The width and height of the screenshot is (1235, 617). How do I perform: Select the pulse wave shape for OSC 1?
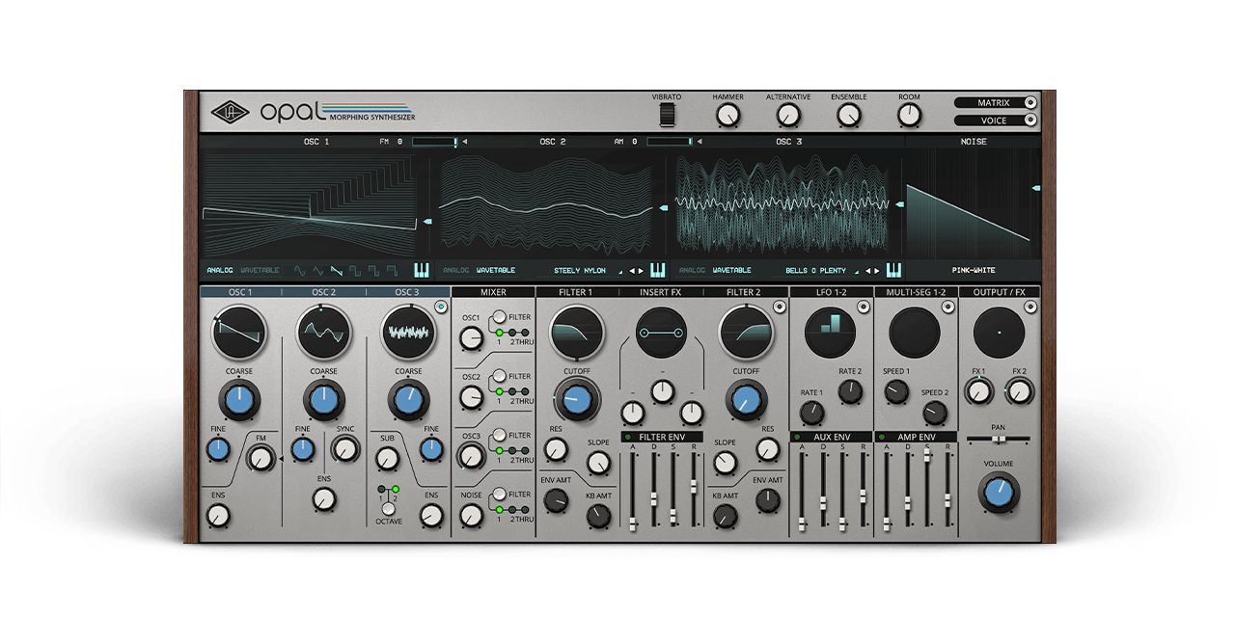click(374, 270)
